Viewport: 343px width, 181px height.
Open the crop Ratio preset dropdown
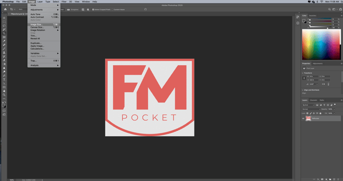[22, 9]
